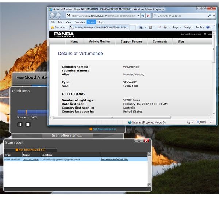
Task: Expand the Home icon dropdown arrow
Action: (x=145, y=27)
